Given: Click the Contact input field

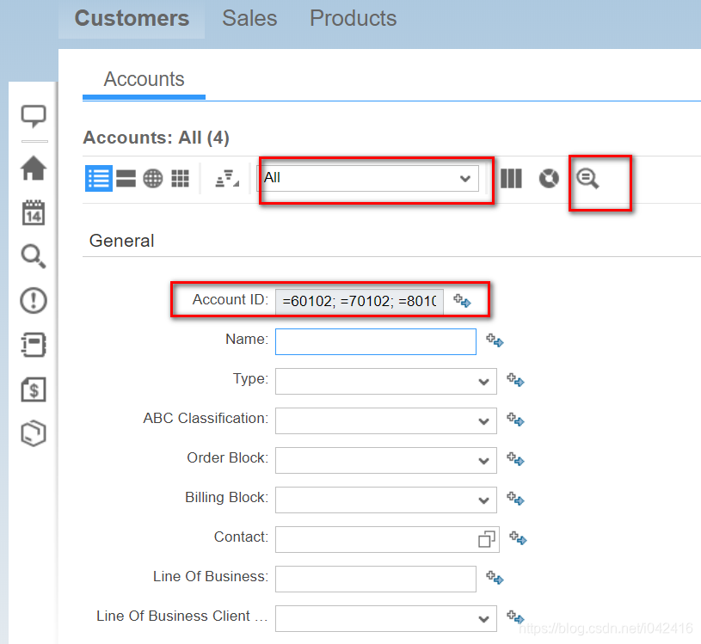Looking at the screenshot, I should 387,539.
